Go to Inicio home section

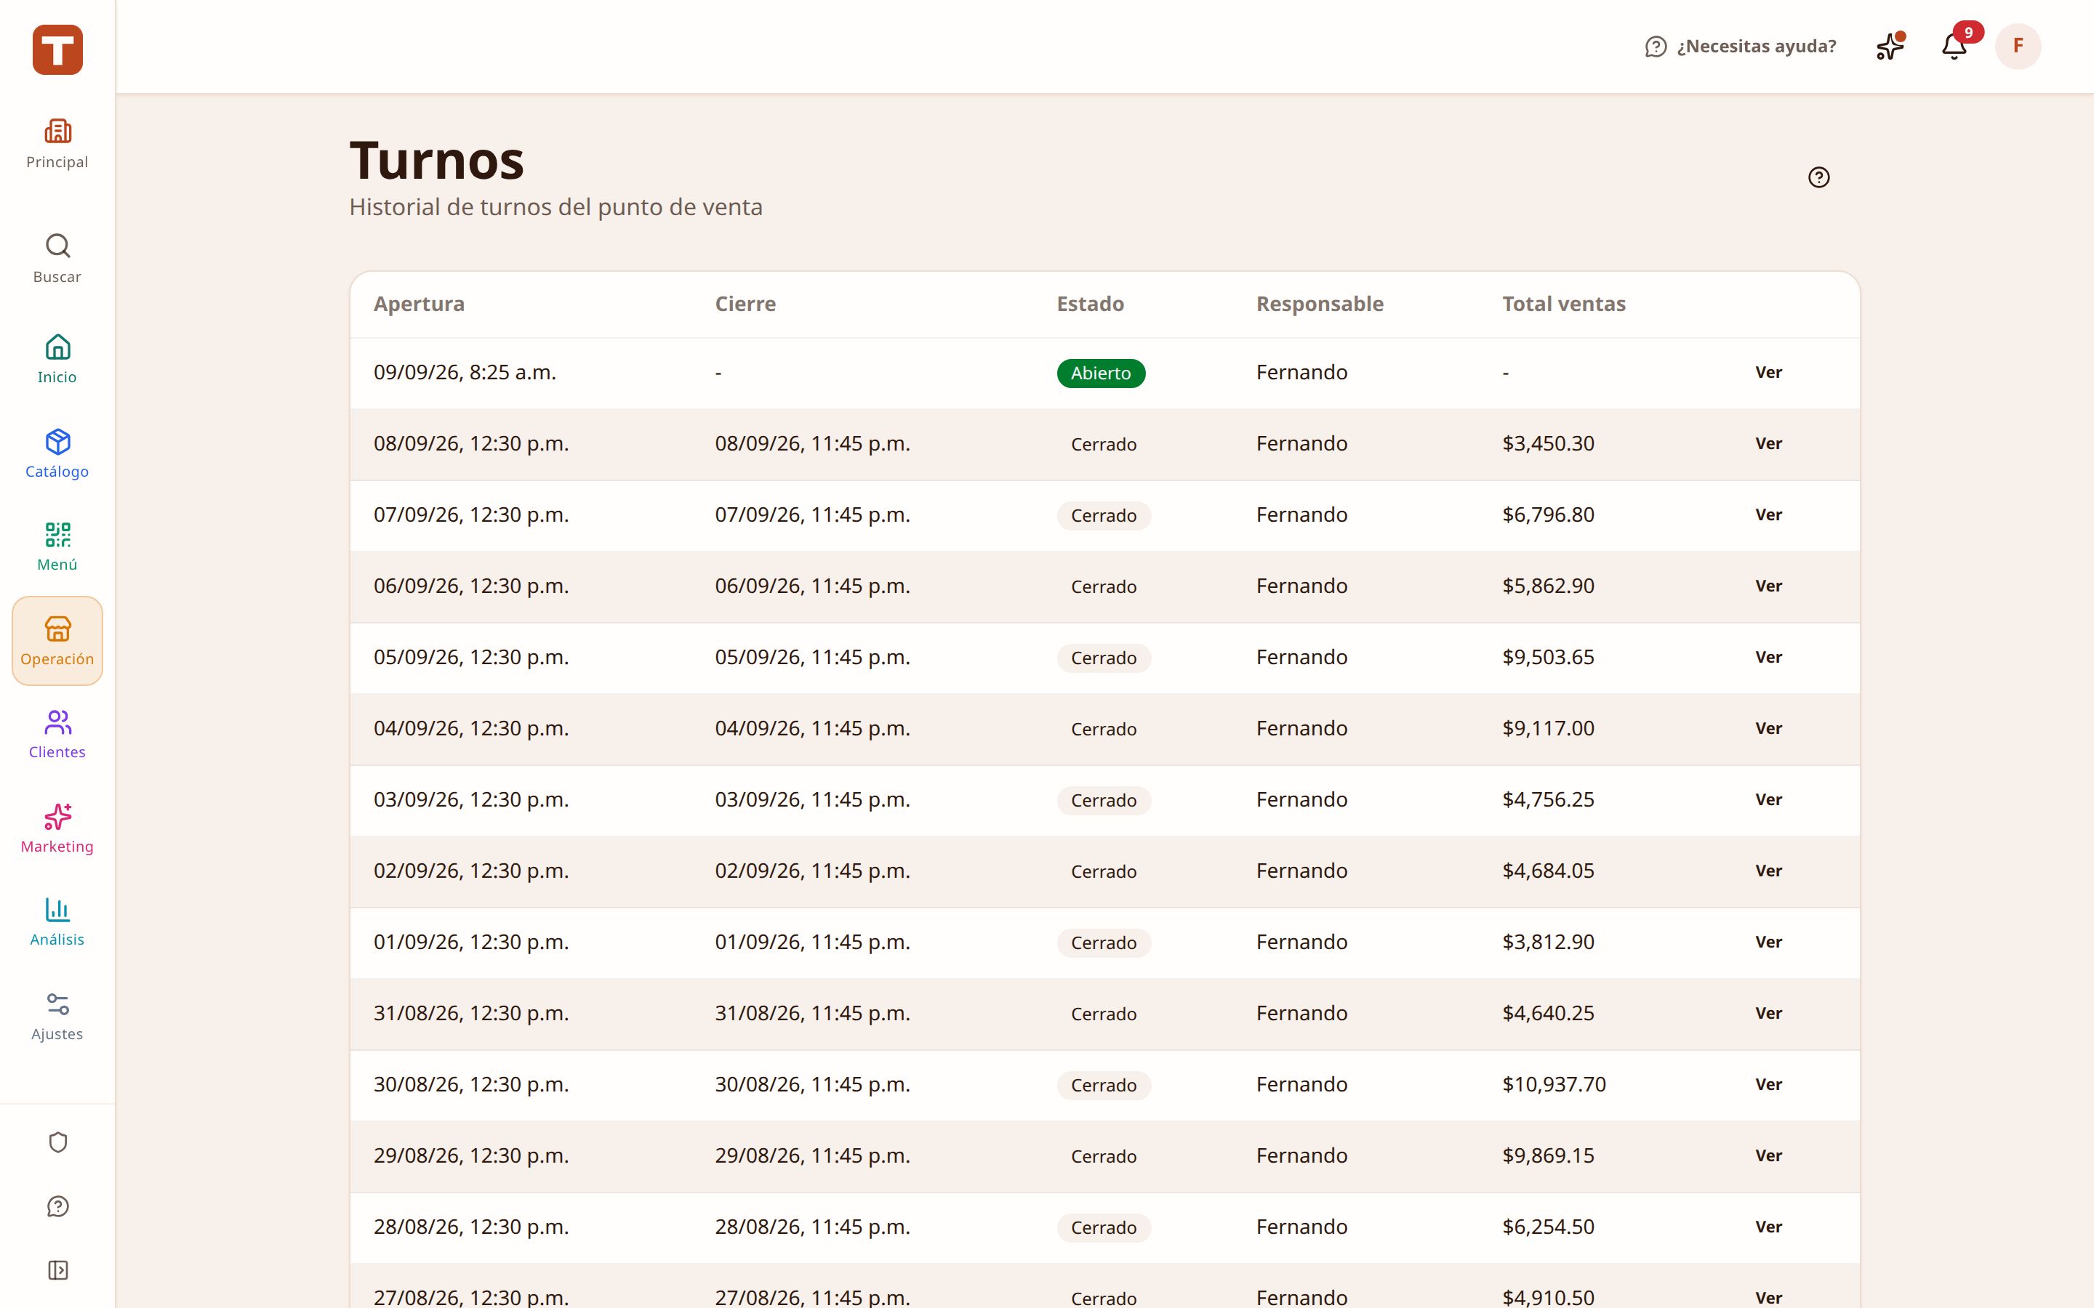click(x=57, y=358)
